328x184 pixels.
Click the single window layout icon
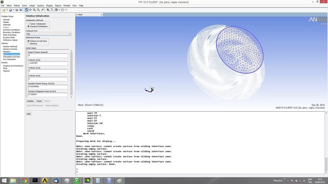[x=62, y=10]
